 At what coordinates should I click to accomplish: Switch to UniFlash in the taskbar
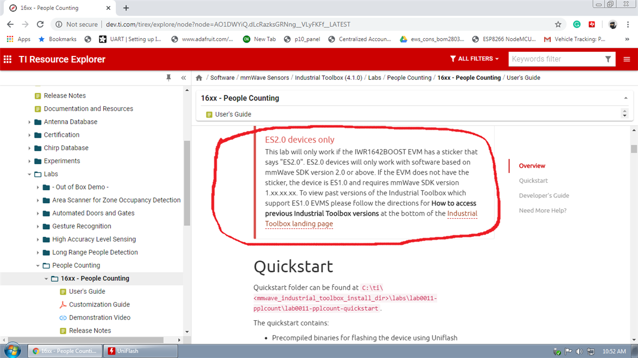[141, 351]
